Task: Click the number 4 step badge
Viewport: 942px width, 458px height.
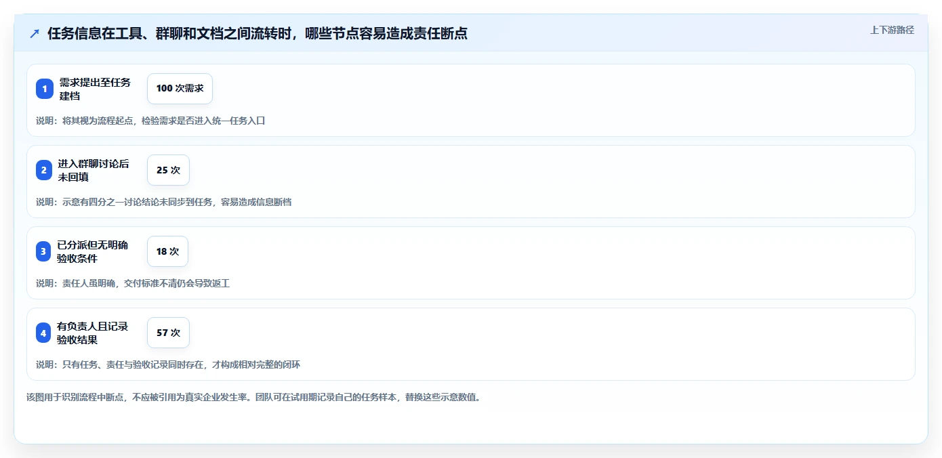Action: tap(44, 333)
